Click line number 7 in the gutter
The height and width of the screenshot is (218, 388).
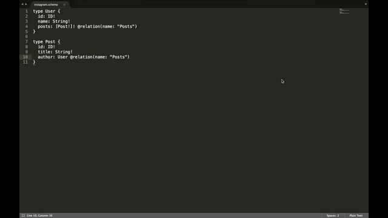pos(27,42)
